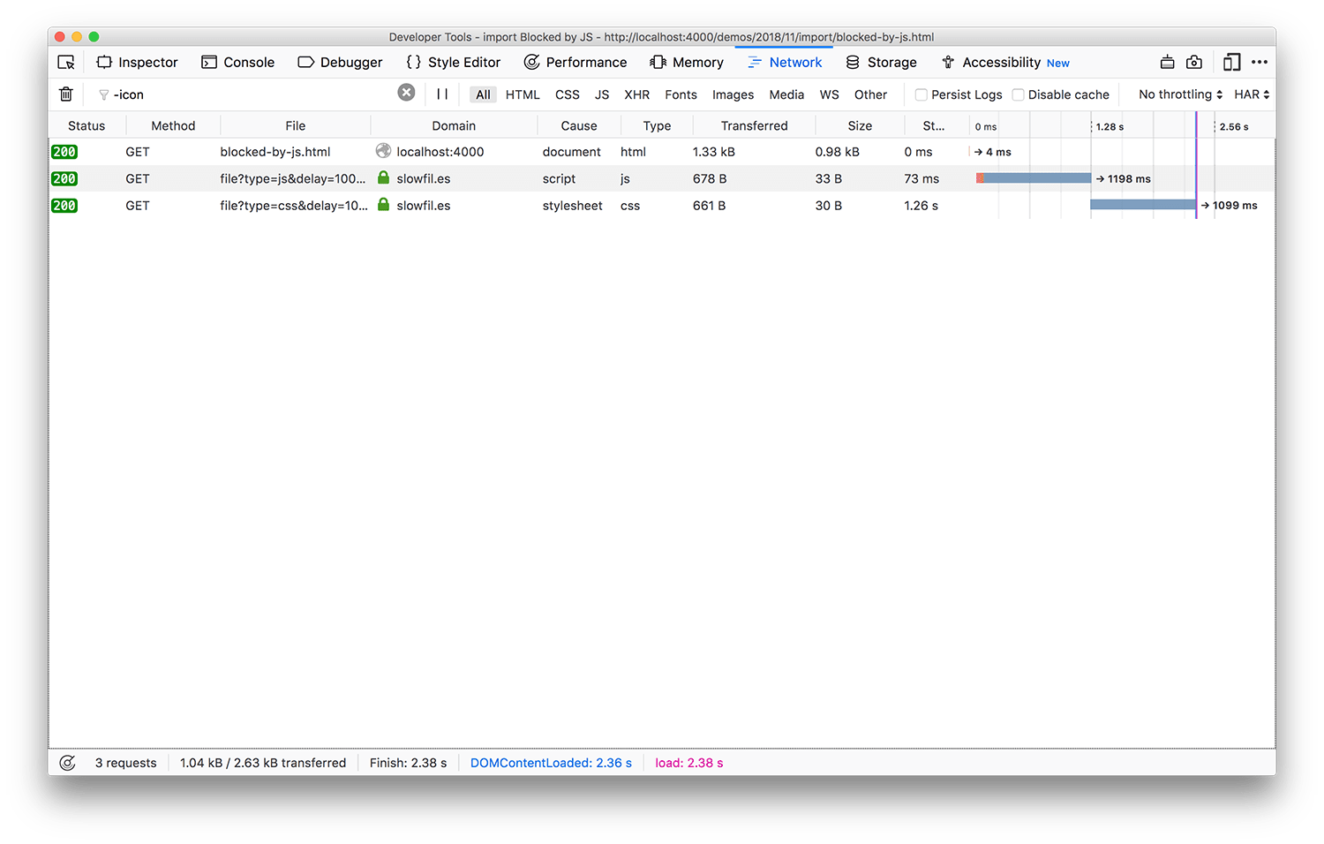Open the three-dot customize menu
Image resolution: width=1324 pixels, height=844 pixels.
tap(1260, 62)
